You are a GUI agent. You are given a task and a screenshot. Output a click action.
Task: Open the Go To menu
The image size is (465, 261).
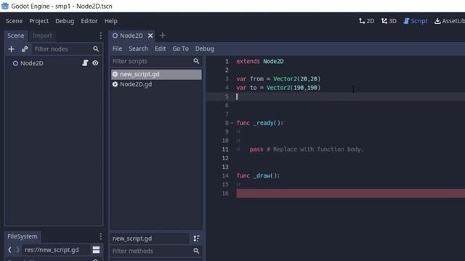[x=181, y=49]
